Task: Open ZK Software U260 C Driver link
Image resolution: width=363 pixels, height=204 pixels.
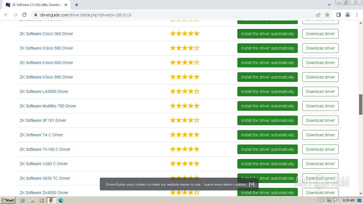Action: pos(44,164)
